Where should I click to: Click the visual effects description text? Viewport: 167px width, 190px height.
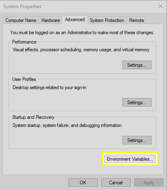(x=81, y=50)
